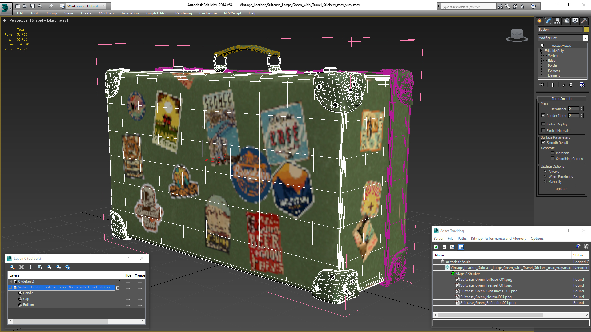Image resolution: width=591 pixels, height=332 pixels.
Task: Click Add Selected Objects plus icon
Action: (31, 267)
